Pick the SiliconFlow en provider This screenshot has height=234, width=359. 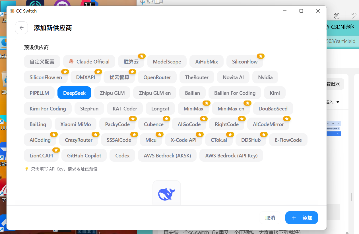[46, 77]
